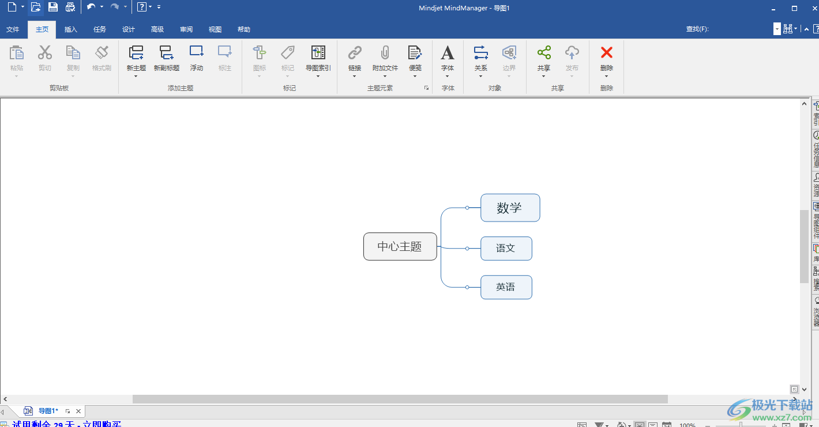Screen dimensions: 819x427
Task: Expand the 共享 dropdown arrow
Action: coord(544,77)
